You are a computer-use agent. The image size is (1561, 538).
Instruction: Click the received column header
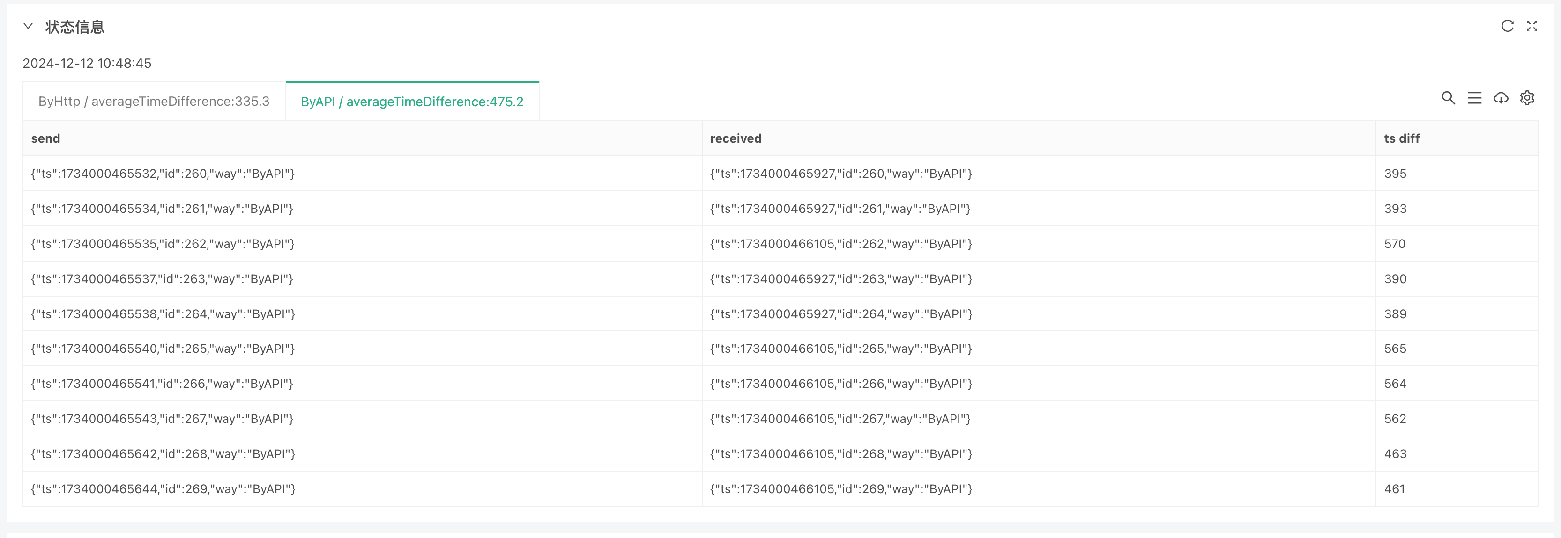coord(735,138)
